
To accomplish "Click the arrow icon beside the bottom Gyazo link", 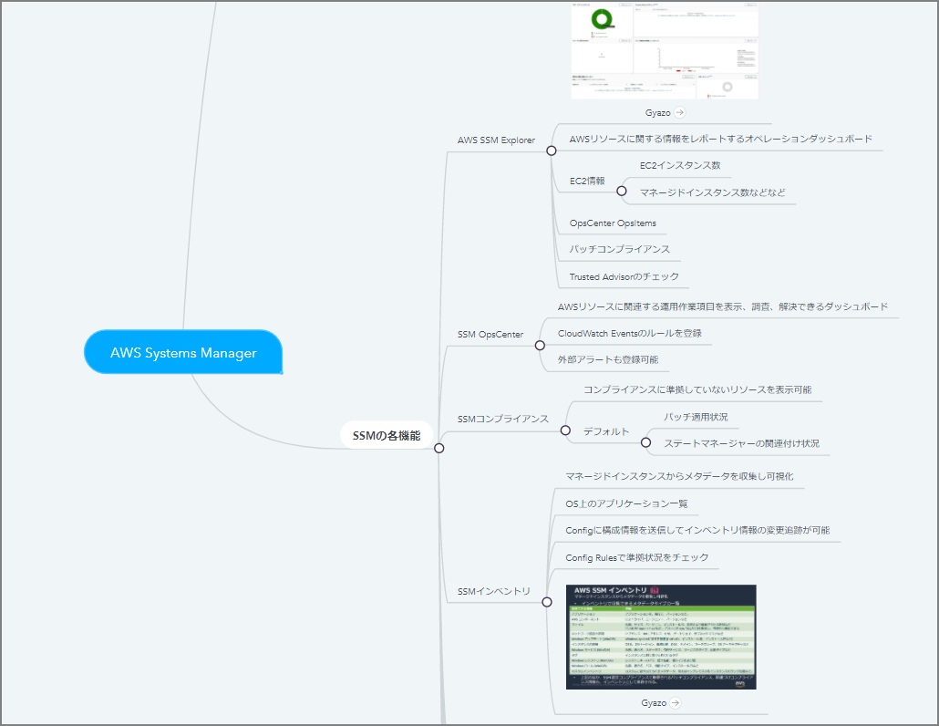I will coord(675,703).
